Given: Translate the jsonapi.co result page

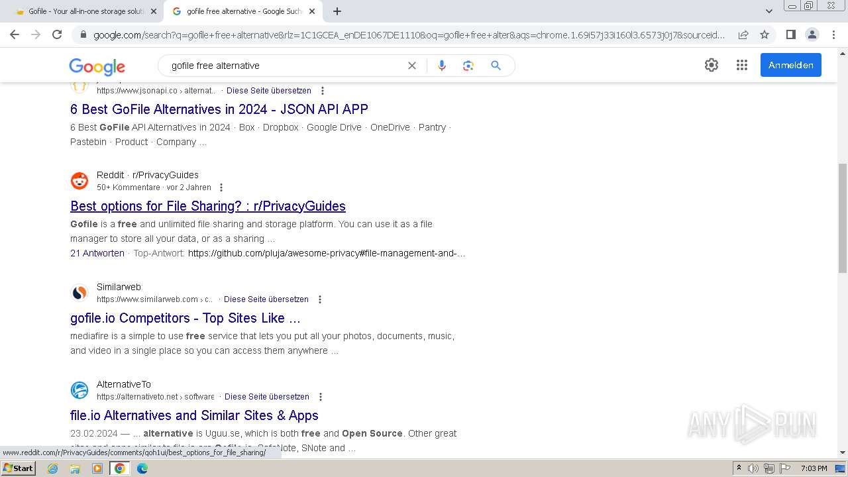Looking at the screenshot, I should click(x=269, y=91).
